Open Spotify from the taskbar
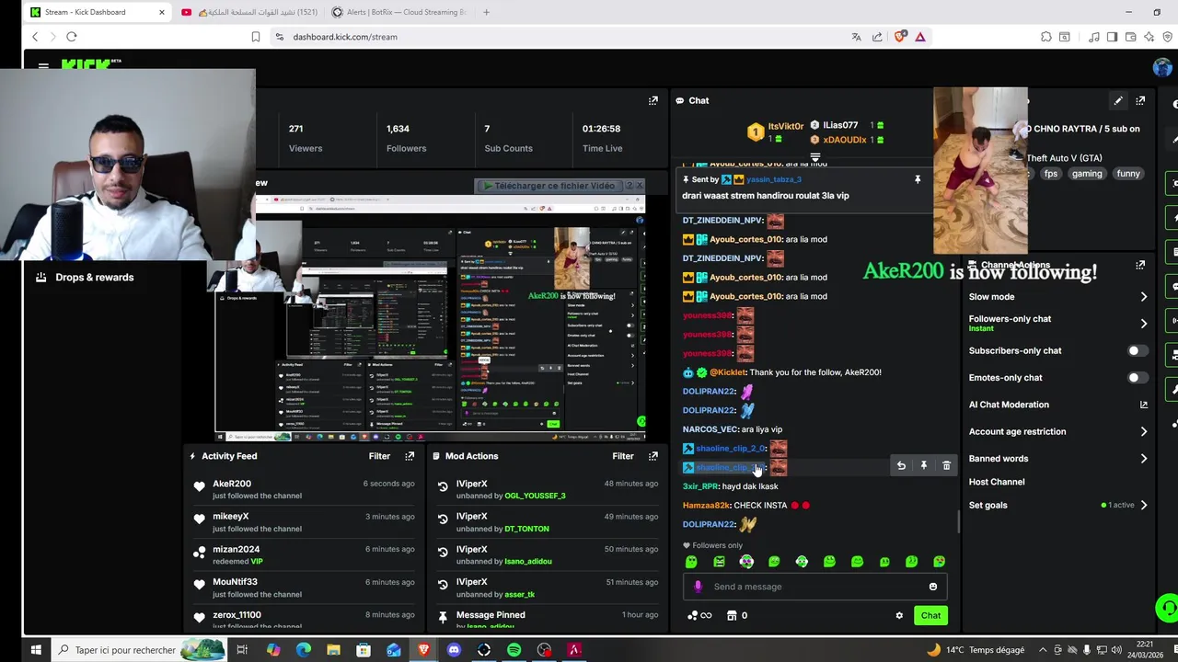 coord(514,650)
